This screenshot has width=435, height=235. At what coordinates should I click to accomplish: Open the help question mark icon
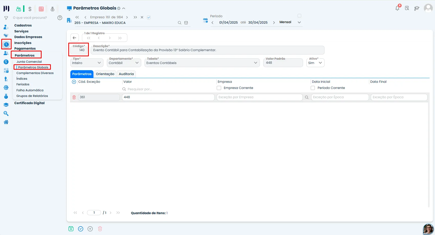point(60,18)
